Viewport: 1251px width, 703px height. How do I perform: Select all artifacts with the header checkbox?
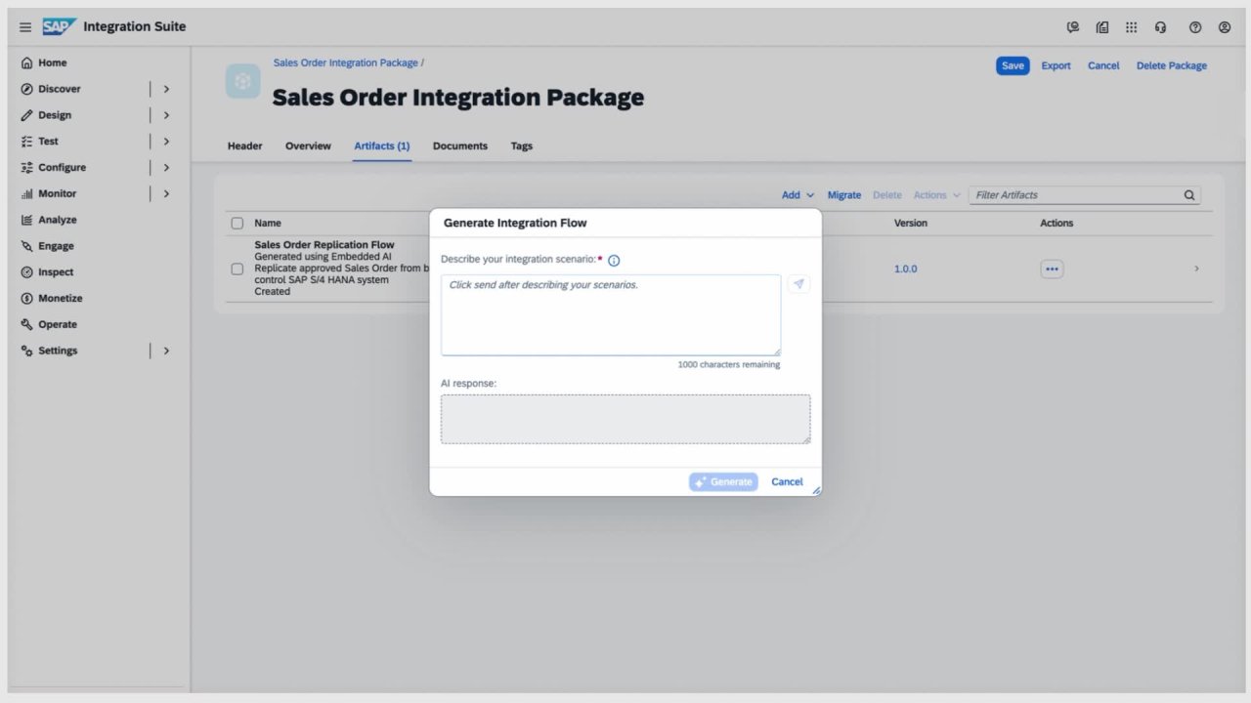point(237,224)
